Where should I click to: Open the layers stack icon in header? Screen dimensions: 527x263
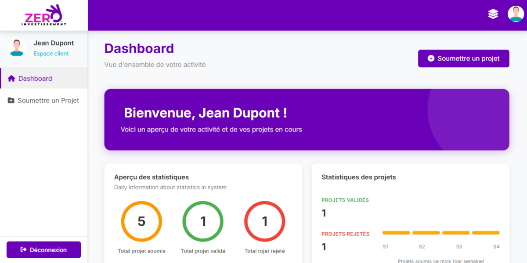click(493, 14)
